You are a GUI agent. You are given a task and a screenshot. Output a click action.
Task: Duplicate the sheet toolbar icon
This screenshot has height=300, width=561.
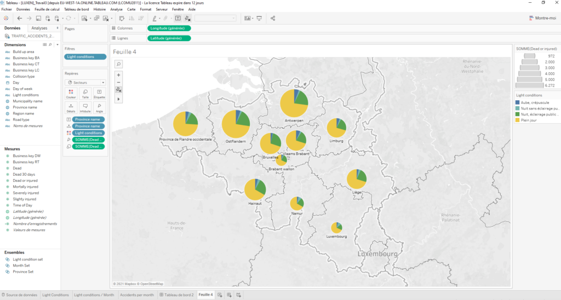point(96,18)
